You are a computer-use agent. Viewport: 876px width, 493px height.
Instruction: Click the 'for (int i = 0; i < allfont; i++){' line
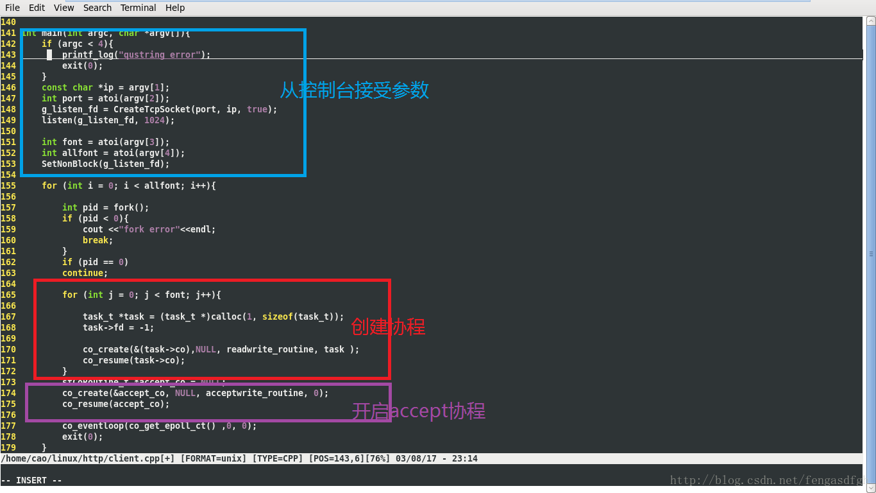[x=129, y=186]
